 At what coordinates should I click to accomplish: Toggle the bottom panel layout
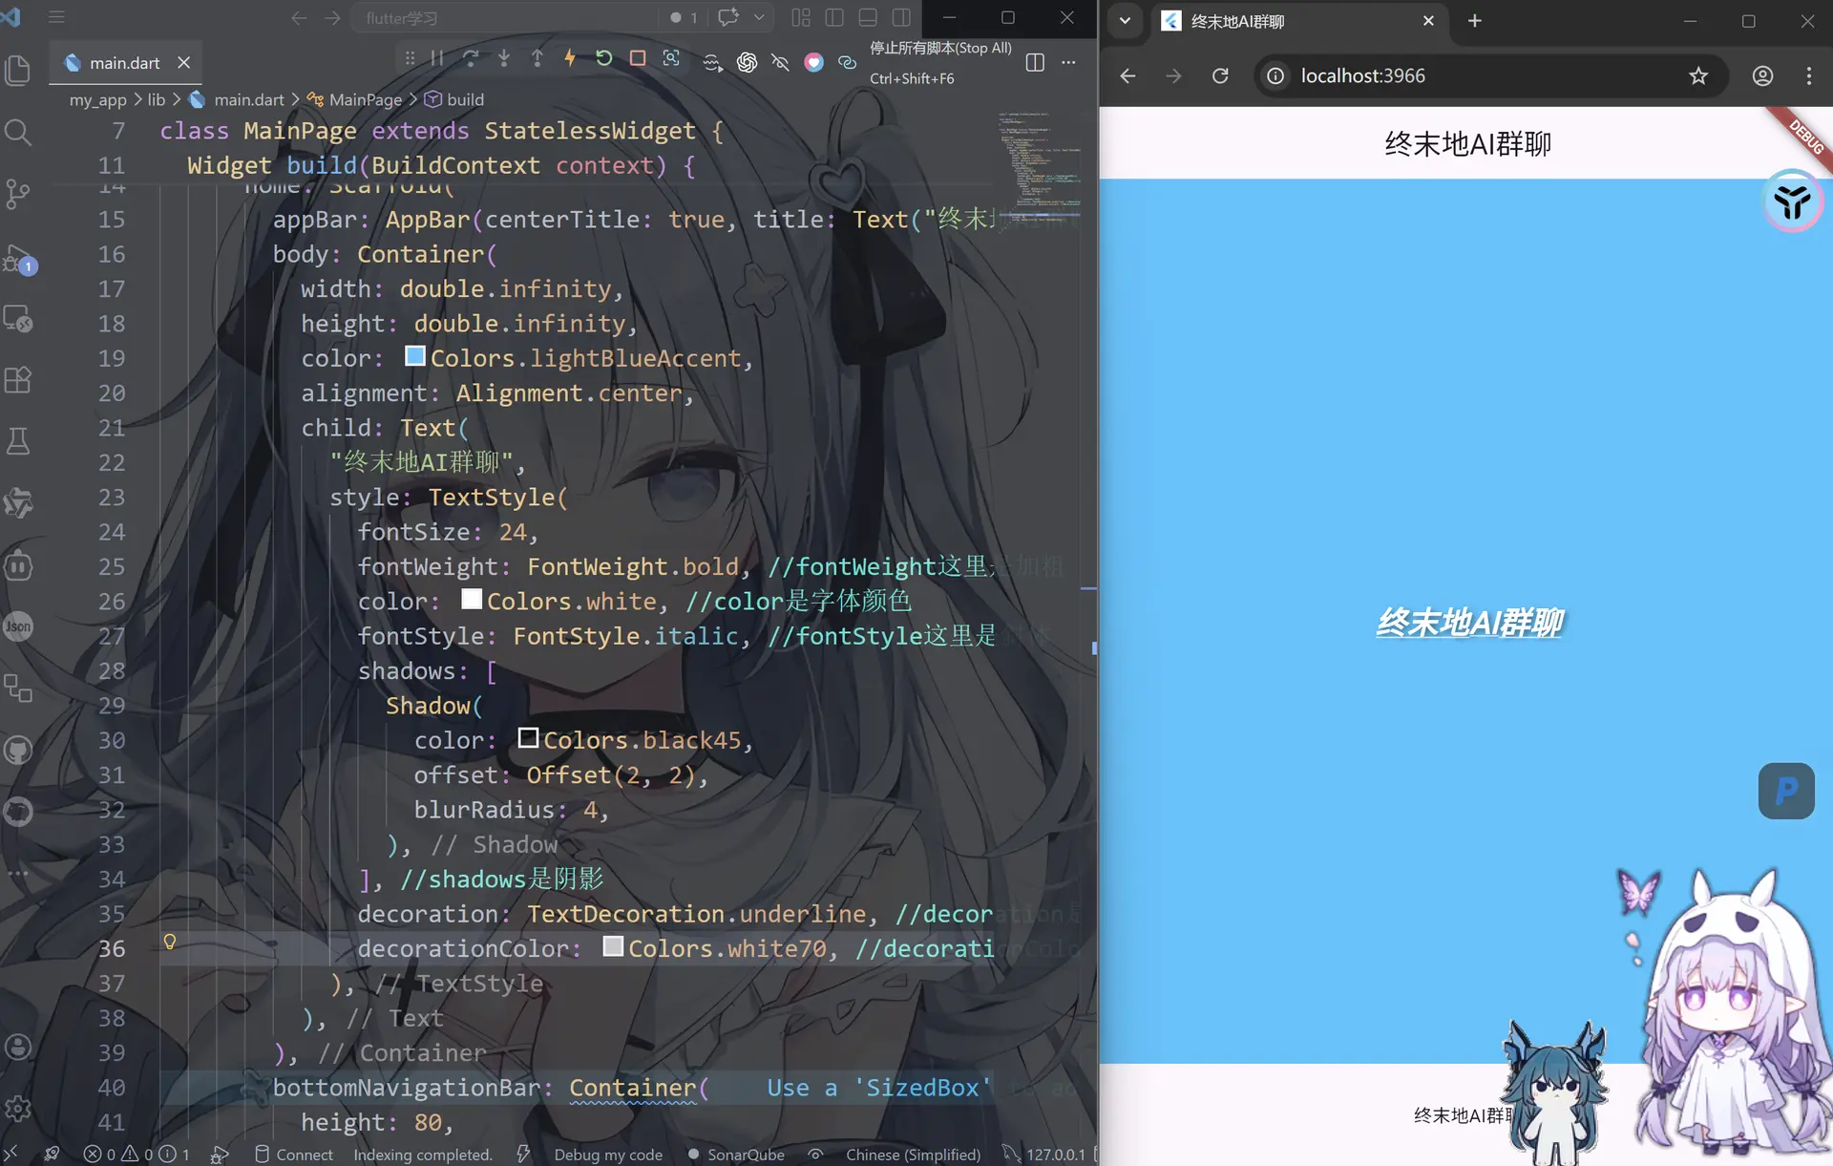point(868,17)
